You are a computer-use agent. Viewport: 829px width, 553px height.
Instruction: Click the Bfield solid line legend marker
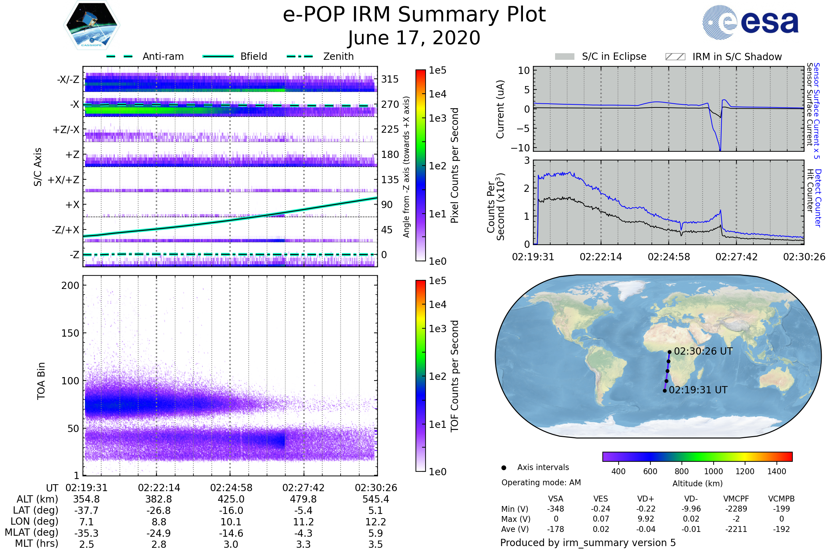tap(218, 56)
